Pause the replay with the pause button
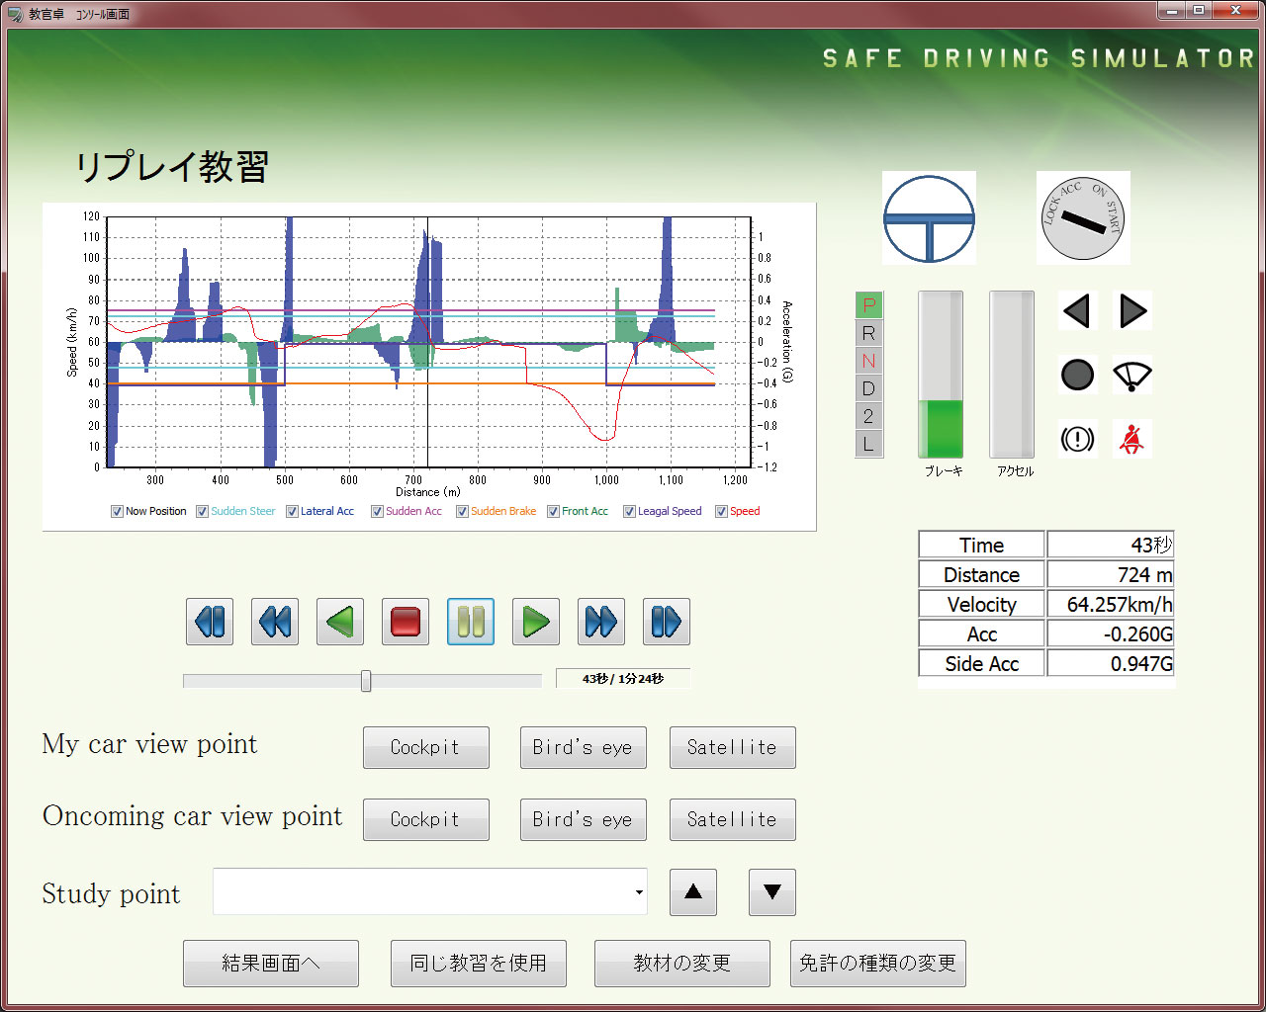1266x1012 pixels. pos(471,622)
